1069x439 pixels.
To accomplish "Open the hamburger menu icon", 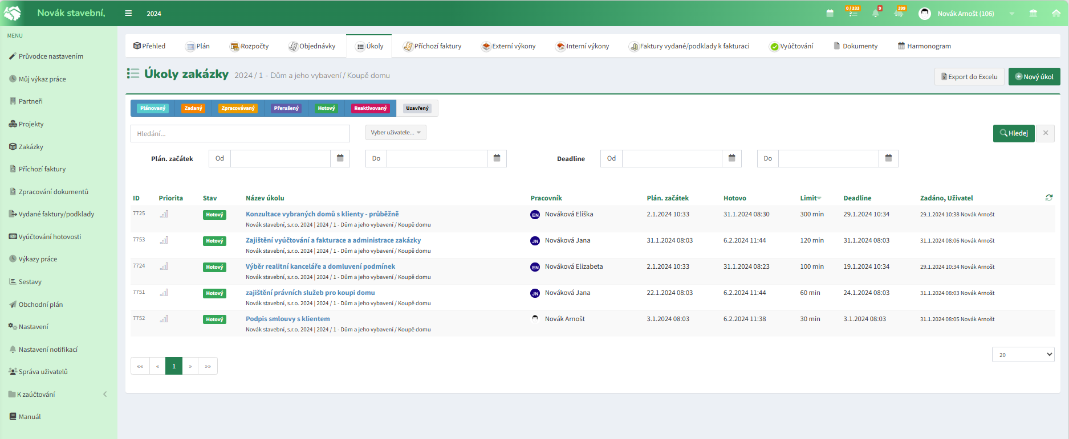I will 128,13.
